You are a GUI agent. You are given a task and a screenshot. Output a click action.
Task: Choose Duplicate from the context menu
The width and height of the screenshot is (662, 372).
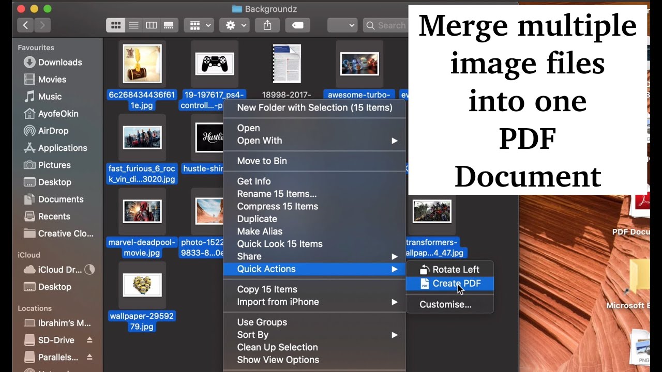point(314,219)
